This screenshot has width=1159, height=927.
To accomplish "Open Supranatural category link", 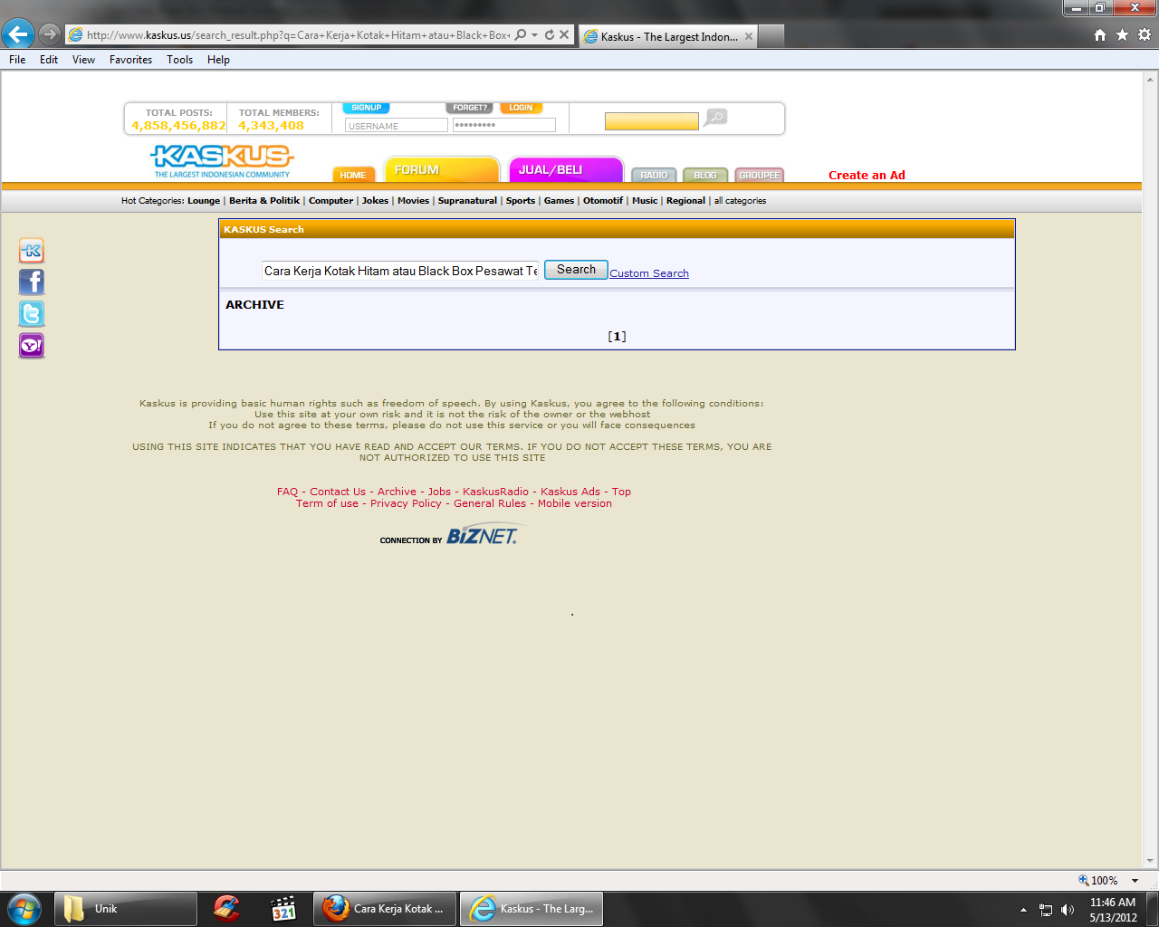I will click(467, 201).
